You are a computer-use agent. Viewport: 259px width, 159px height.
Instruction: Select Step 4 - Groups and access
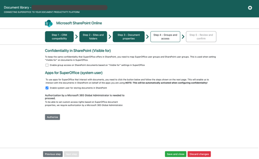165,36
